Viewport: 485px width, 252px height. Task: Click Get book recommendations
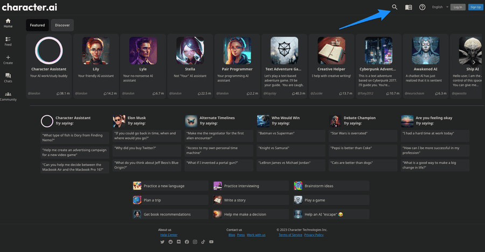[170, 214]
